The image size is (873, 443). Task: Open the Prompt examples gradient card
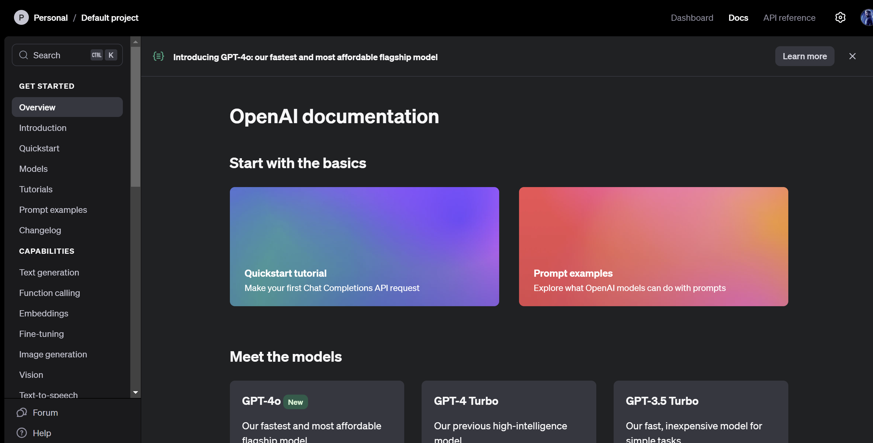pos(653,246)
